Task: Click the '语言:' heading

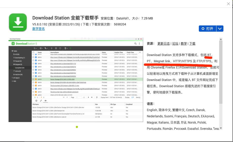Action: pos(150,104)
